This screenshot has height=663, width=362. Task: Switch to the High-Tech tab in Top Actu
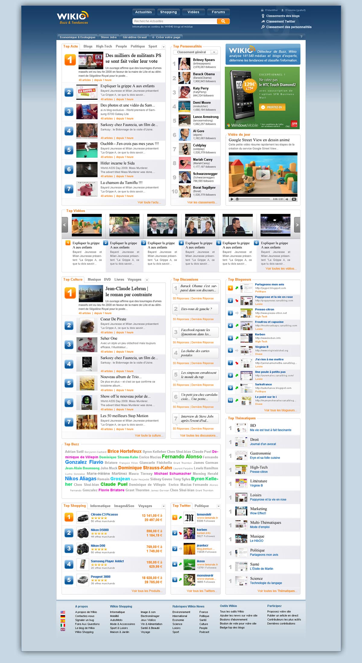click(104, 47)
